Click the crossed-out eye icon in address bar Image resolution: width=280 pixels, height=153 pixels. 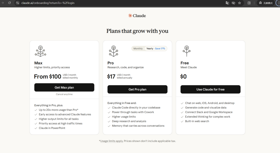tap(233, 3)
